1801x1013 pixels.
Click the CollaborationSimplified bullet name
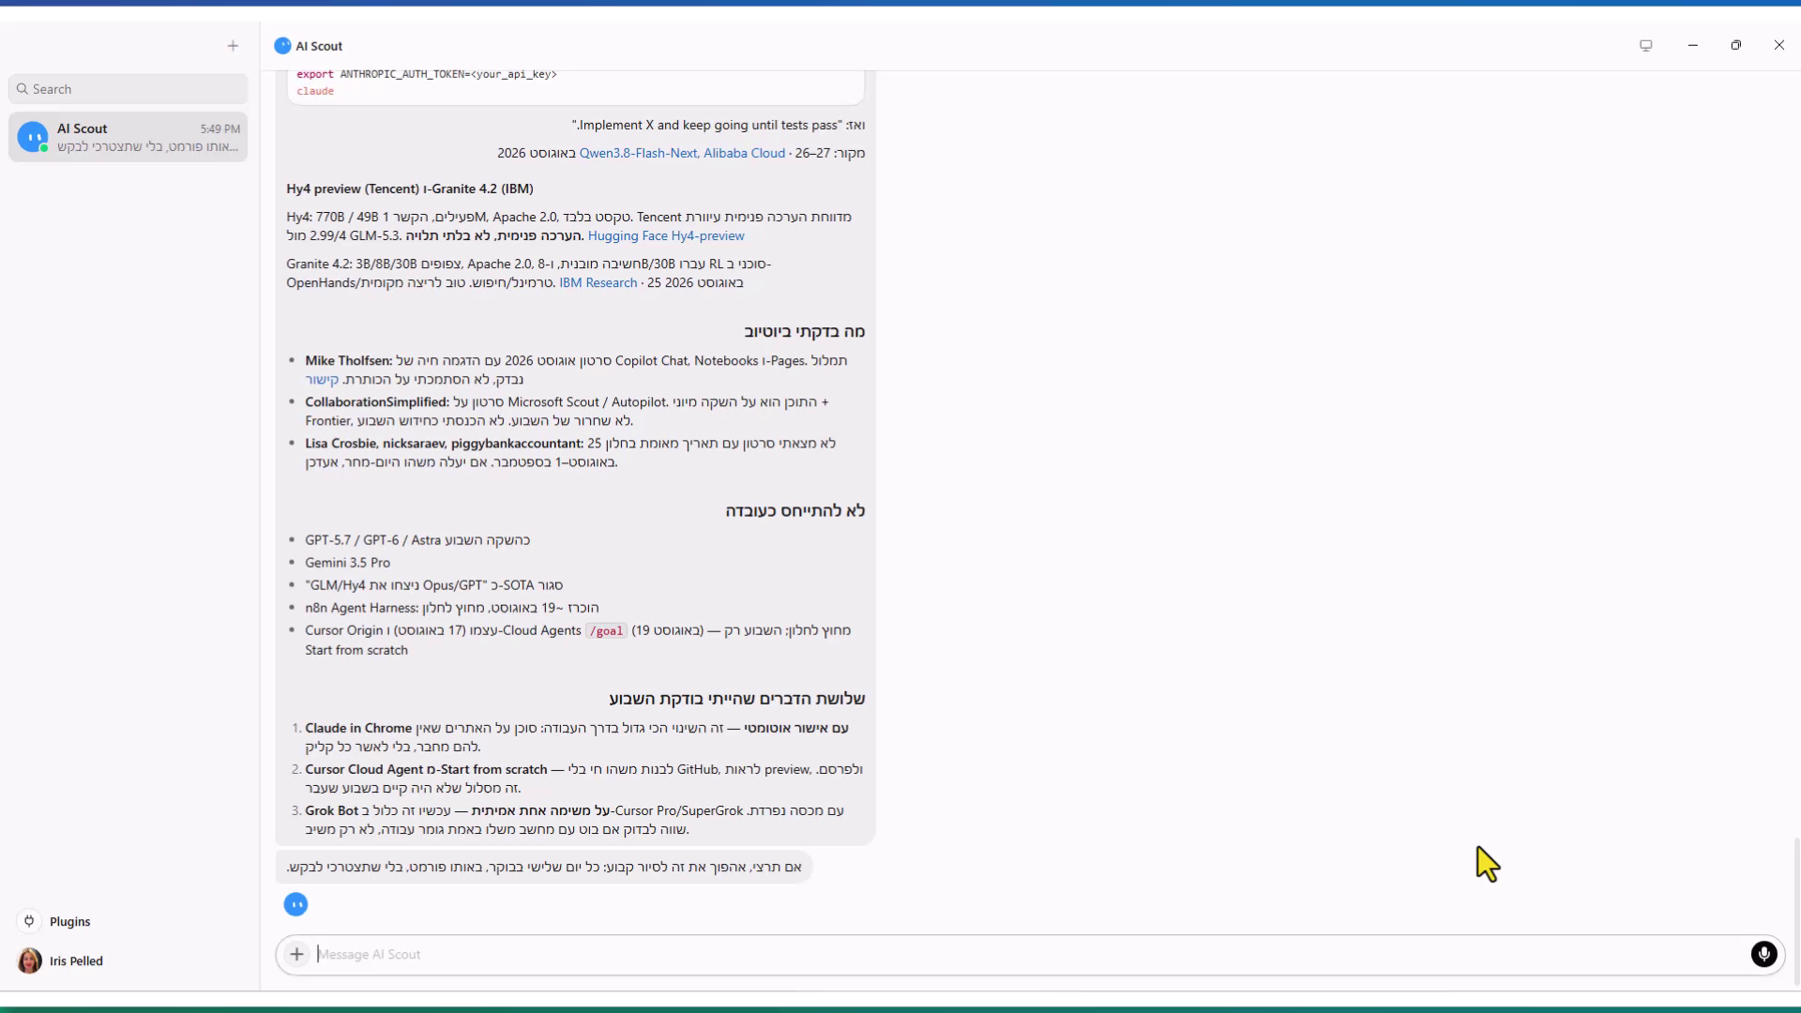click(x=377, y=401)
